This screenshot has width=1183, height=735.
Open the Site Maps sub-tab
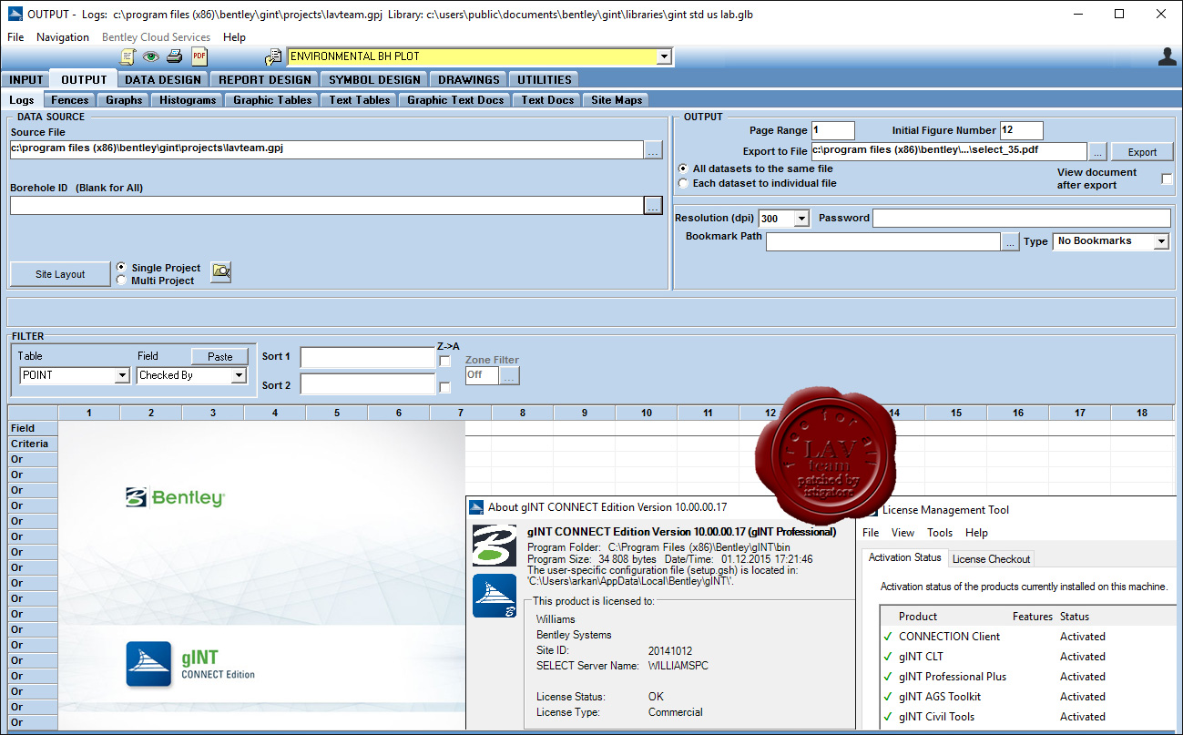[617, 100]
